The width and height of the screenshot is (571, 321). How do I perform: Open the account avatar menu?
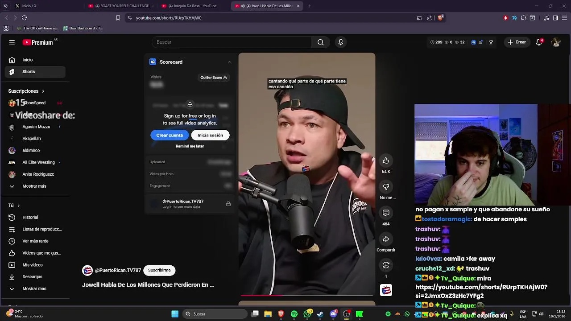tap(556, 42)
